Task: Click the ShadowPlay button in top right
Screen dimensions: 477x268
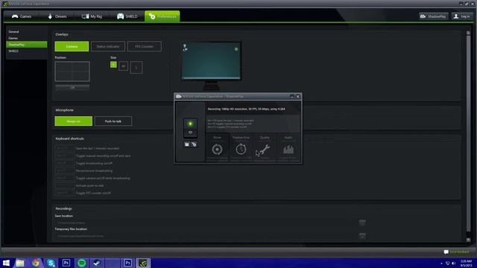Action: pyautogui.click(x=434, y=16)
